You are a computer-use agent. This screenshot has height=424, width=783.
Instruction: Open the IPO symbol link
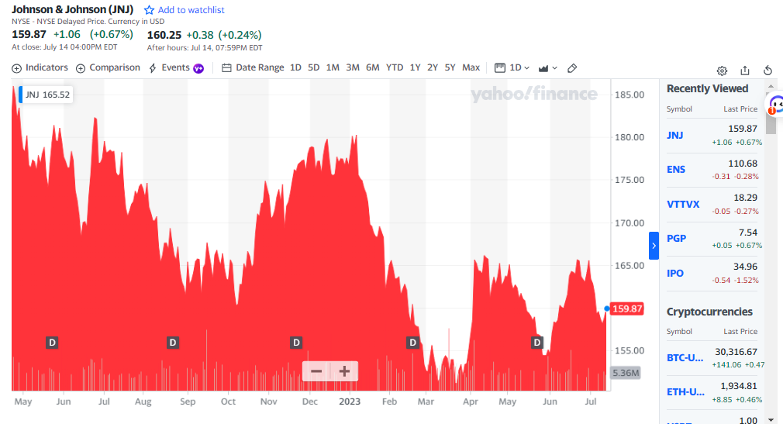pos(675,274)
